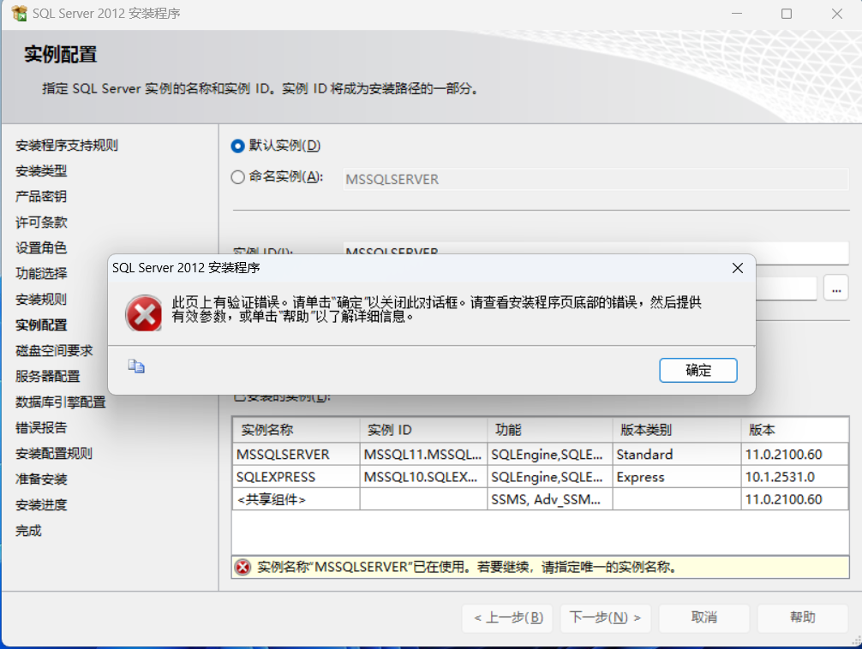Click the 数据库引擎配置 step in the sidebar

[x=61, y=402]
